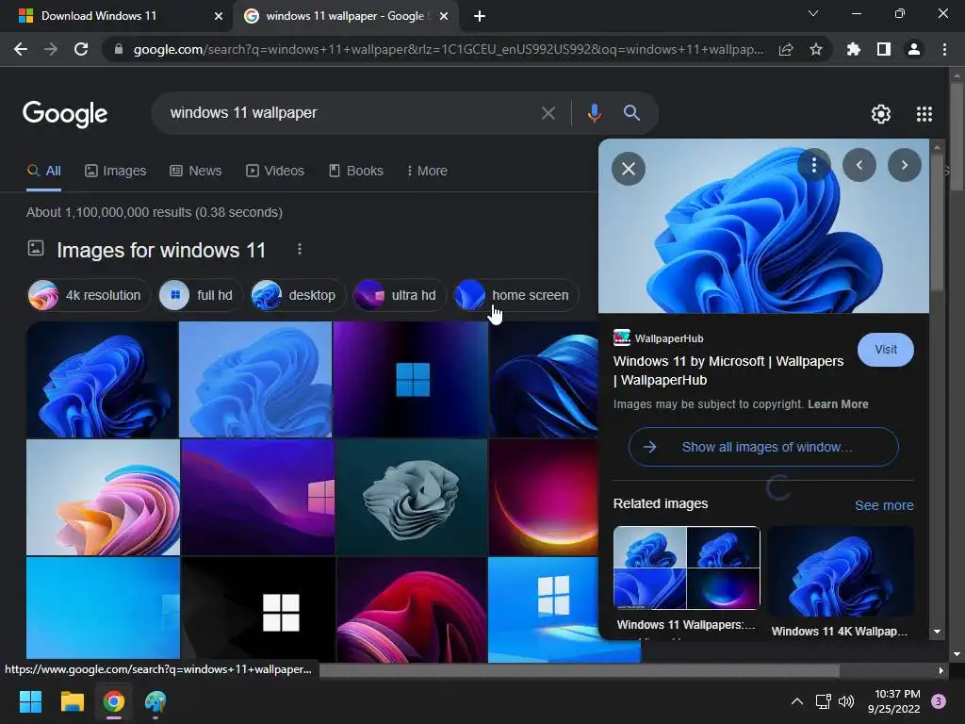Show hidden system tray icons
965x724 pixels.
796,701
